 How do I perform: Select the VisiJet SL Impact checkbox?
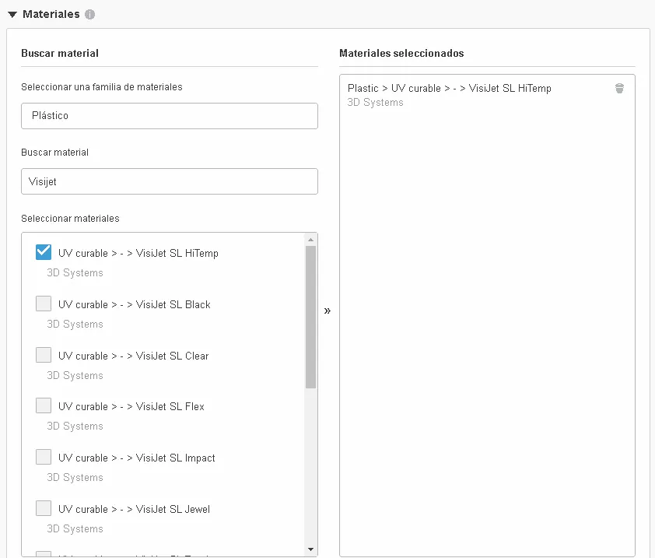44,457
